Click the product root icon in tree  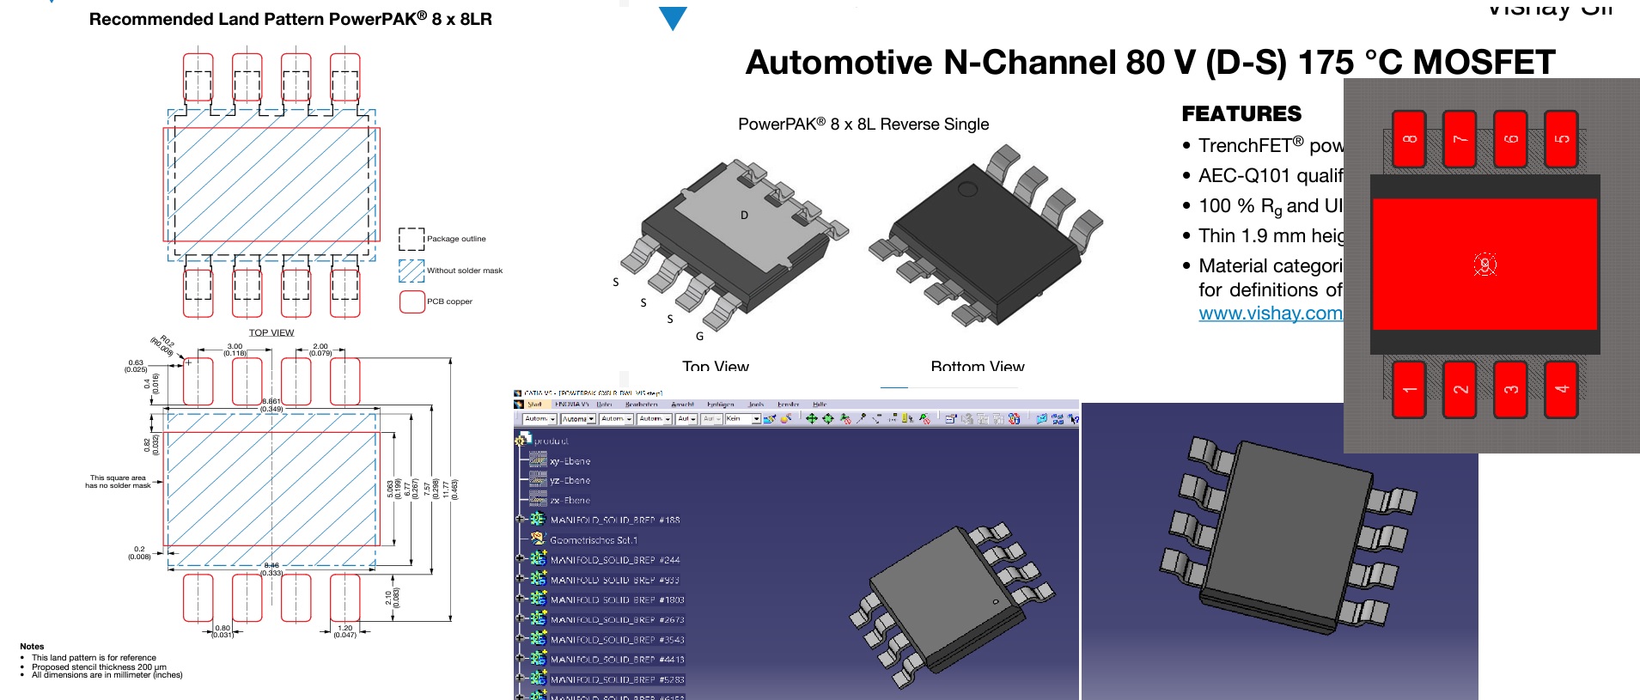tap(523, 441)
